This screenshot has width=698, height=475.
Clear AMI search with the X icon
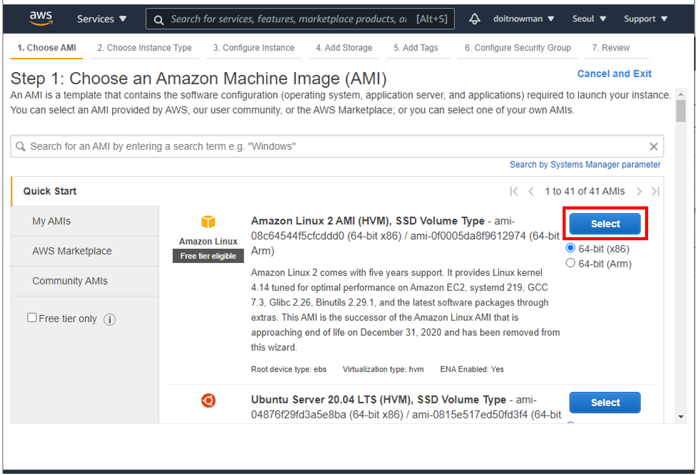point(654,146)
